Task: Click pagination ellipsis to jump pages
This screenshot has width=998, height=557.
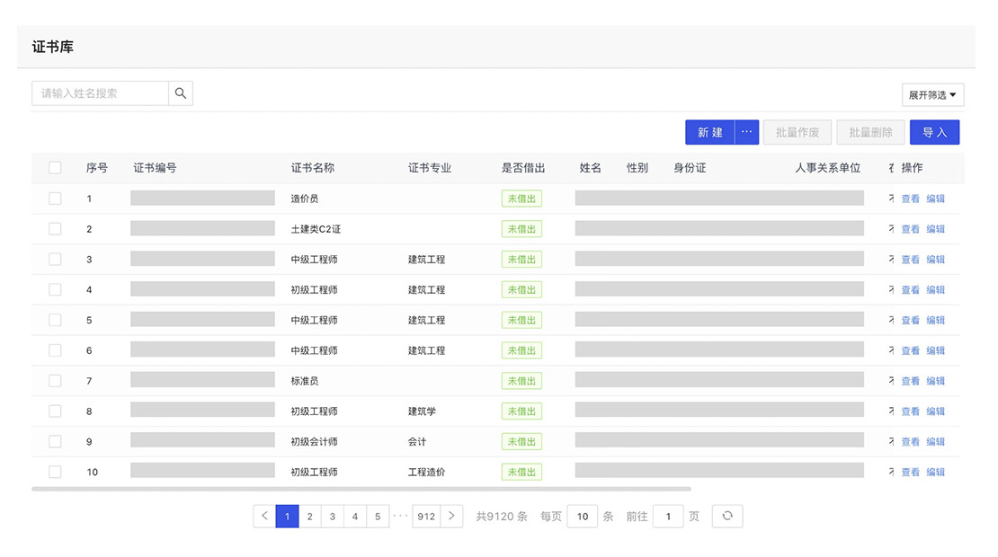Action: point(400,516)
